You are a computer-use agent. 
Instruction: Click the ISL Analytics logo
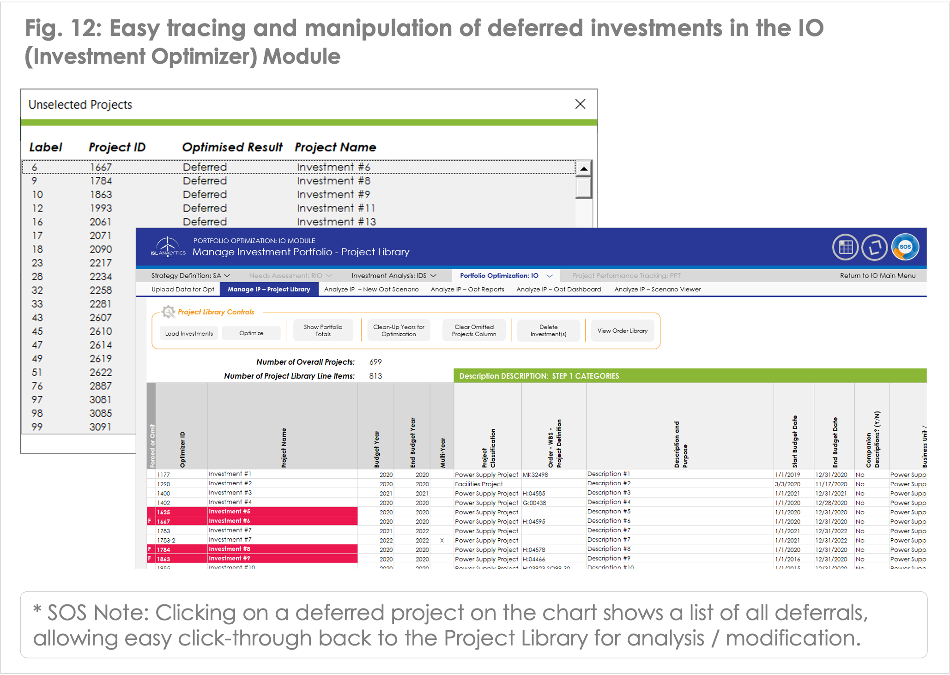coord(168,247)
